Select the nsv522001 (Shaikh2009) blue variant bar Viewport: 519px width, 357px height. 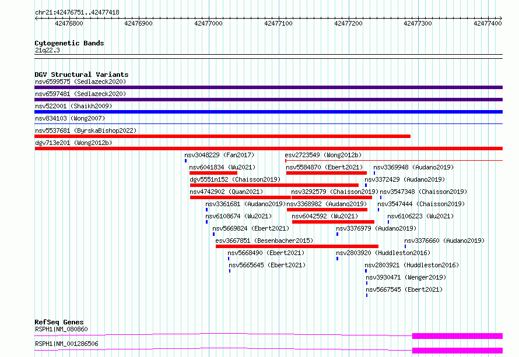[268, 112]
